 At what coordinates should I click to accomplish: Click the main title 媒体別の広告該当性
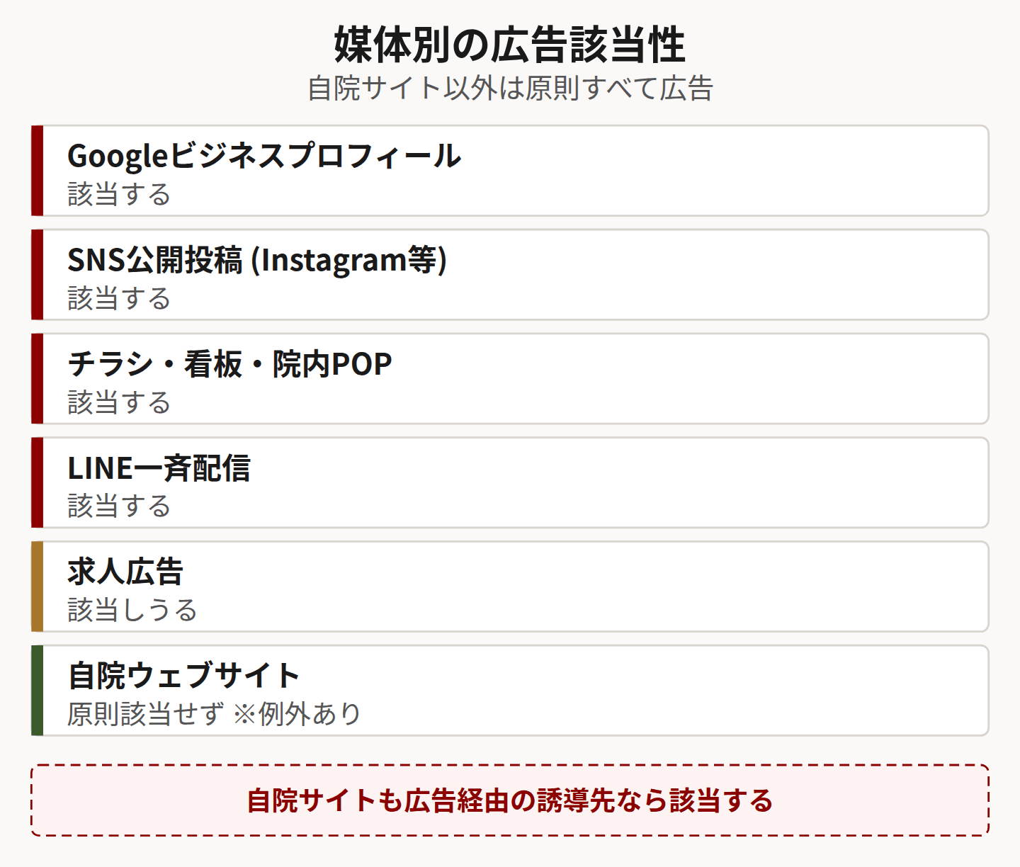click(x=510, y=45)
